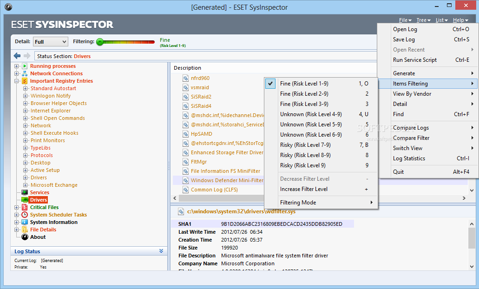479x289 pixels.
Task: Select Fine (Risk Level 2-9) filter
Action: (321, 94)
